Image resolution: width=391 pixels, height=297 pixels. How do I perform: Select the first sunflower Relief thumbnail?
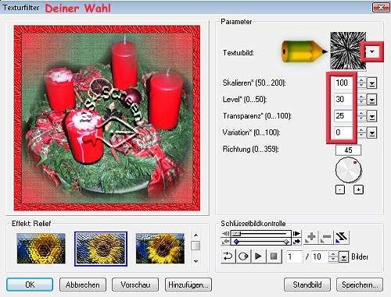click(41, 249)
